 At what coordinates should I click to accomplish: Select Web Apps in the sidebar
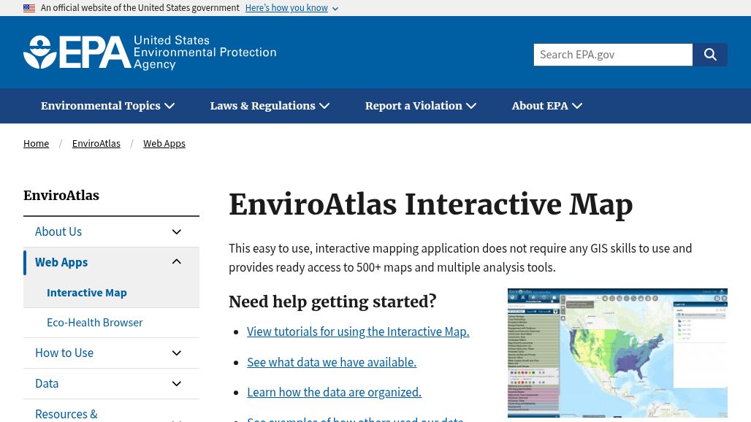61,262
